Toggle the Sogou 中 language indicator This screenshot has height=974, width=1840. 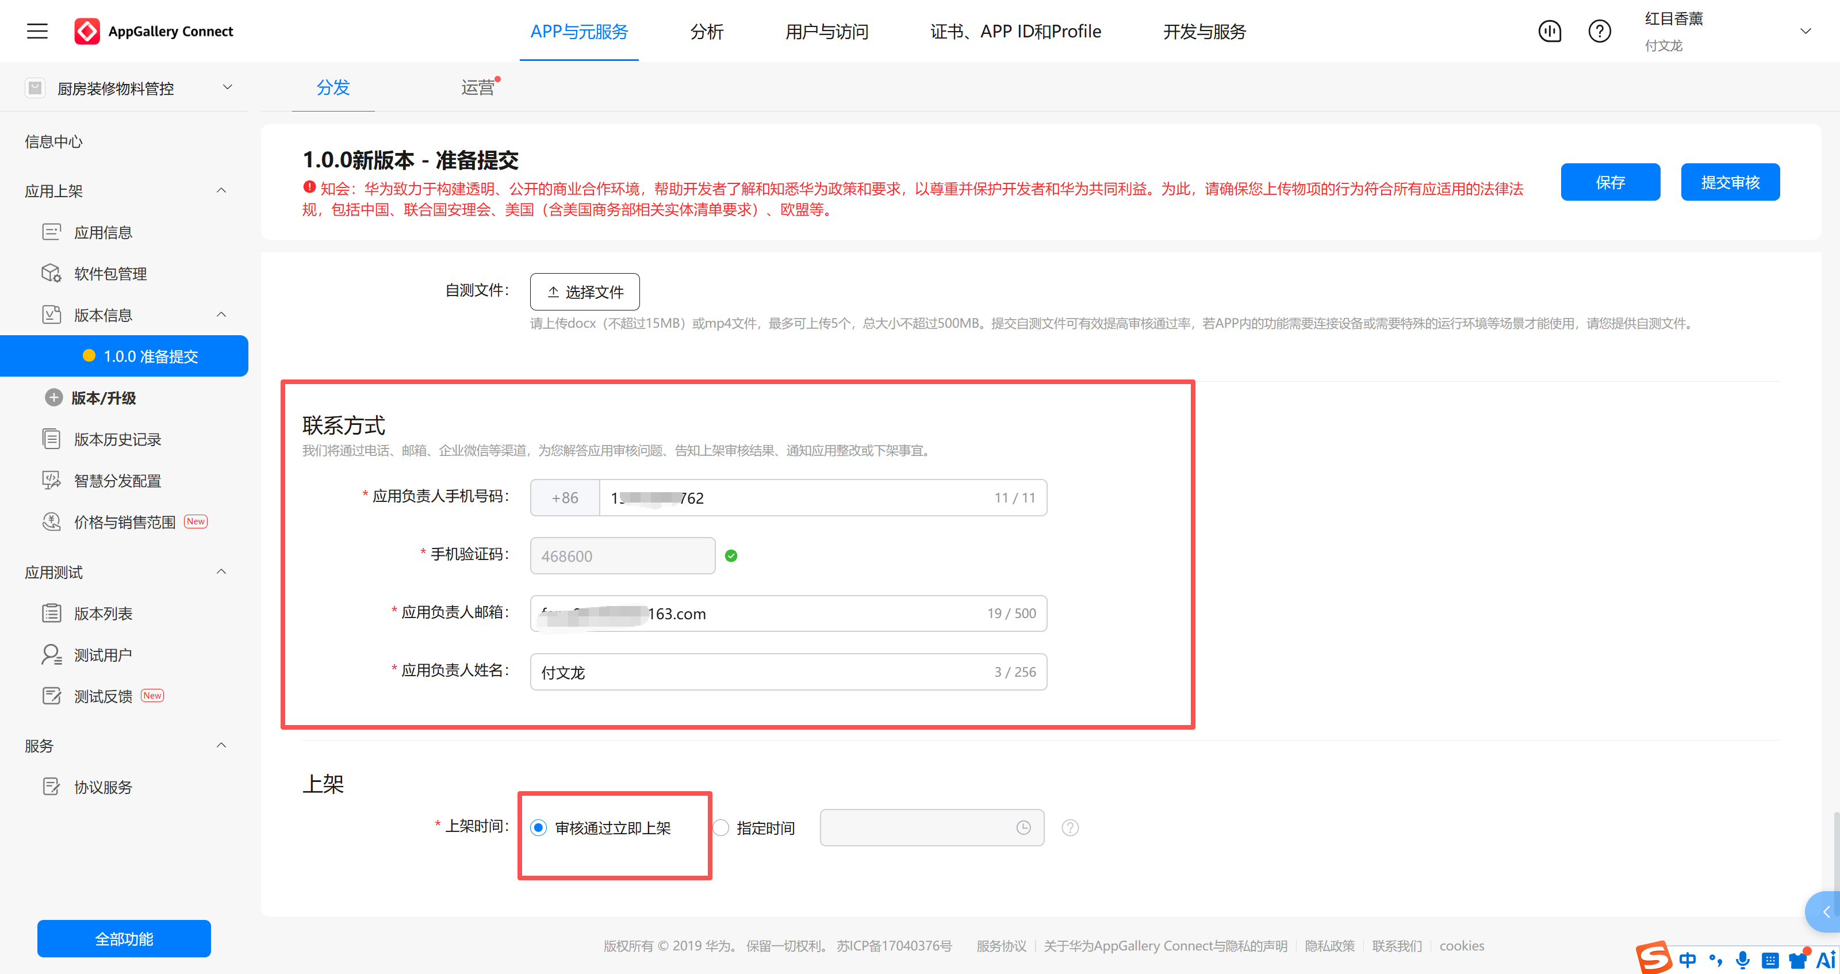(1687, 960)
